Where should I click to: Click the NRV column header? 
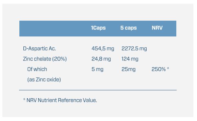[x=157, y=28]
